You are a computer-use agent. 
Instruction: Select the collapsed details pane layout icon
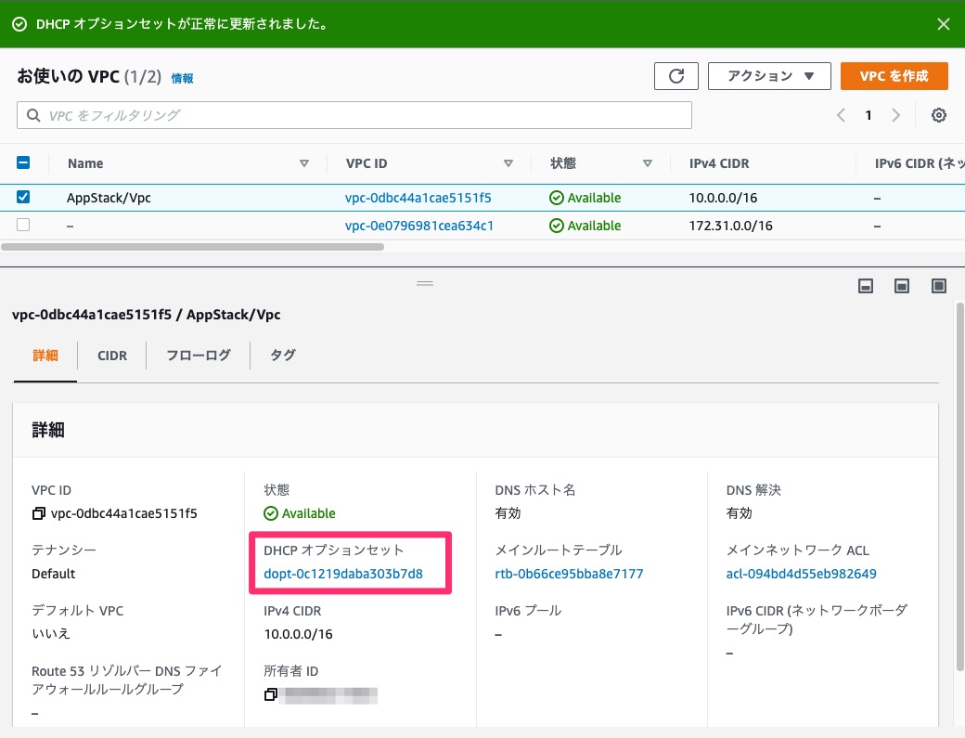click(x=865, y=286)
